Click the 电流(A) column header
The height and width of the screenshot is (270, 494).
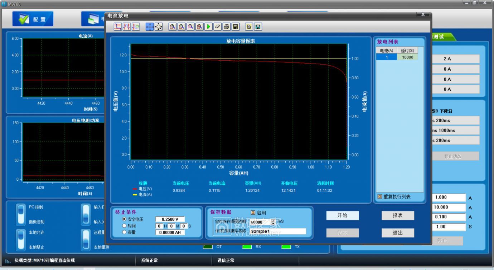coord(386,51)
